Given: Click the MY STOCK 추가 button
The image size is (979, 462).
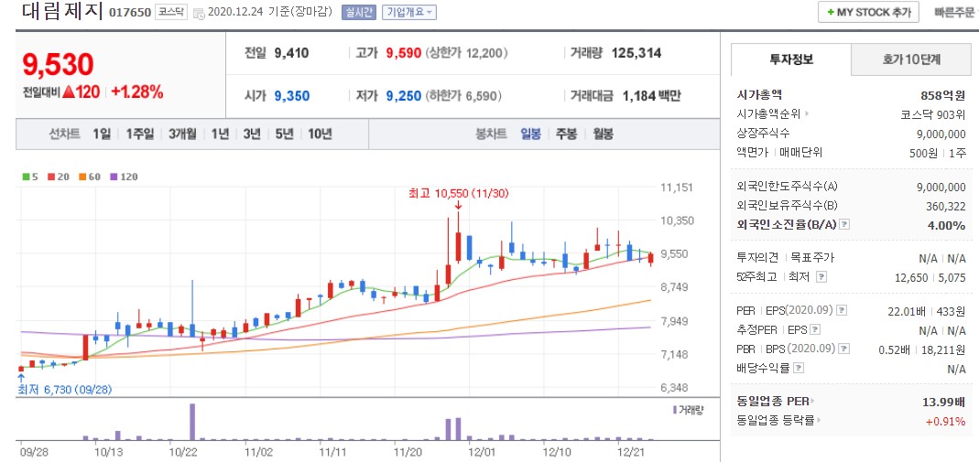Looking at the screenshot, I should (868, 12).
